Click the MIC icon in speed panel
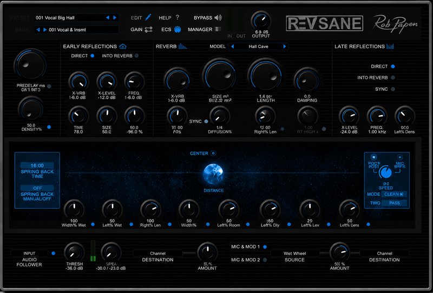 (399, 157)
